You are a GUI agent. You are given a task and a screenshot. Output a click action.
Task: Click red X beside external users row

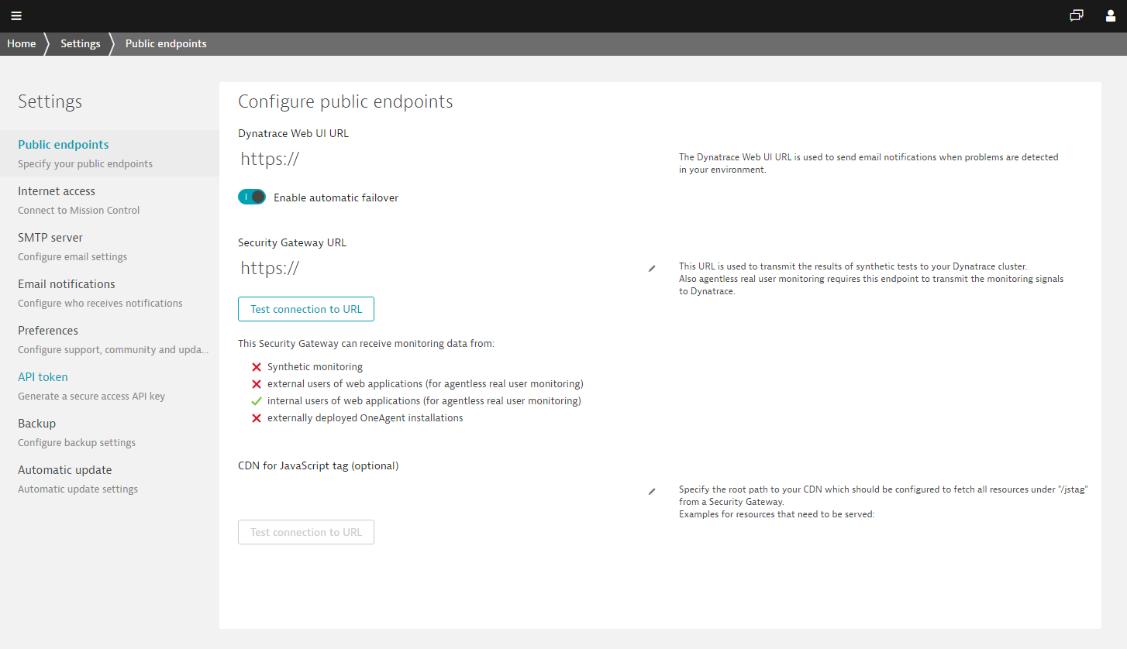pyautogui.click(x=257, y=384)
